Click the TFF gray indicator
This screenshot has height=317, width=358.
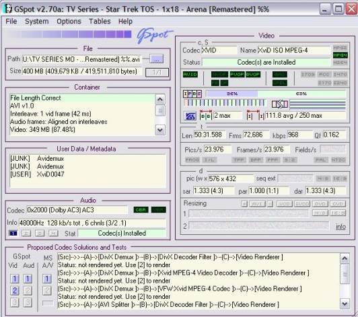pos(239,160)
